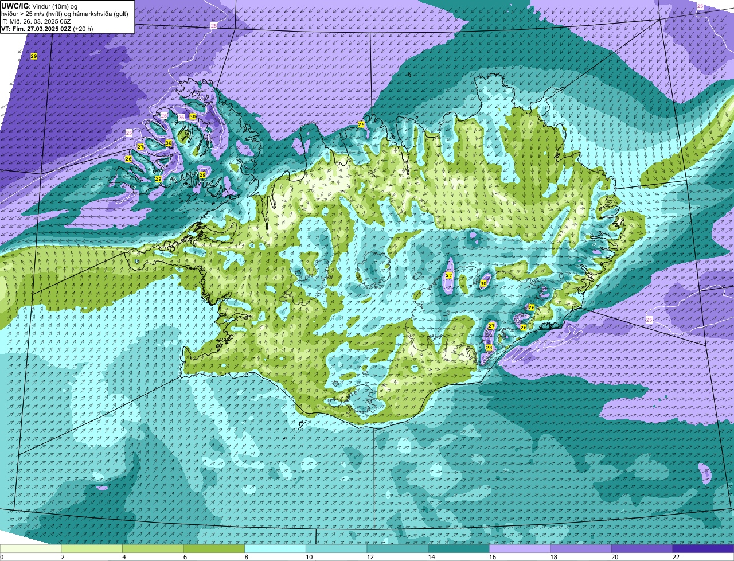Pick the 20–22 m/s violet legend swatch
Screen dimensions: 734x561
tap(642, 548)
